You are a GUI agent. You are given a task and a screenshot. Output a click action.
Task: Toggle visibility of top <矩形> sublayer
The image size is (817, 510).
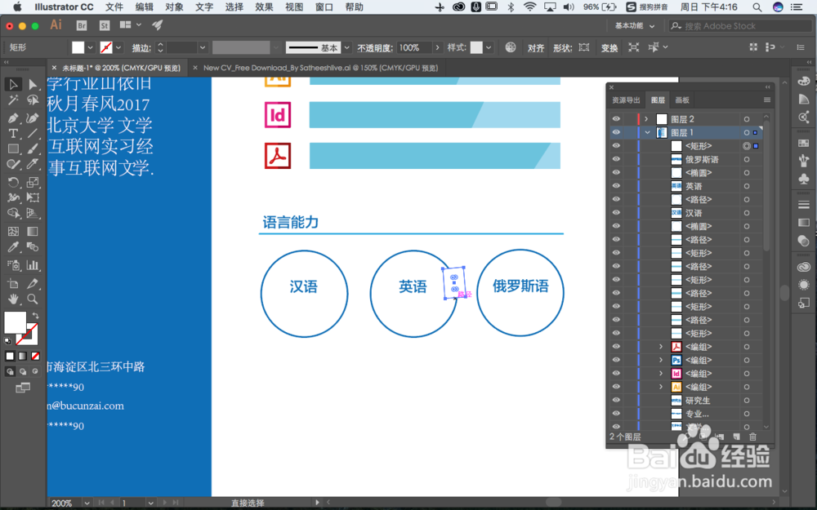pos(616,146)
